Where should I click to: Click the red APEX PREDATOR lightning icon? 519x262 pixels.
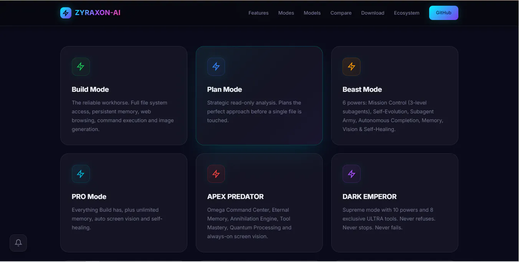tap(216, 174)
